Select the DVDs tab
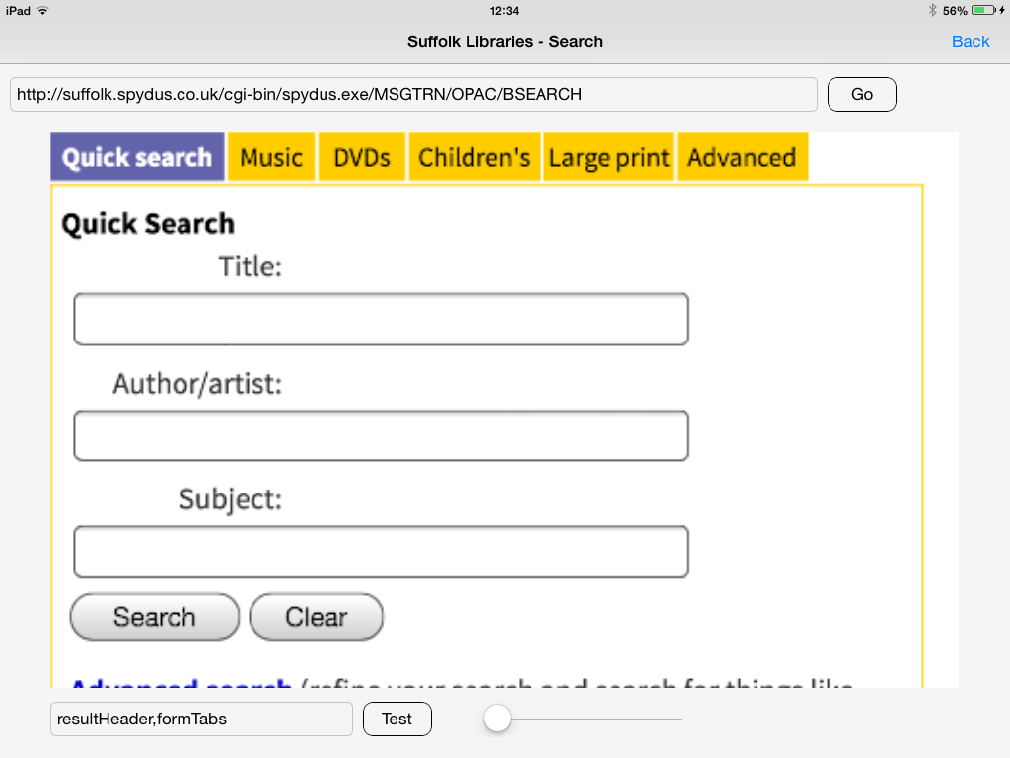Image resolution: width=1010 pixels, height=758 pixels. click(362, 158)
